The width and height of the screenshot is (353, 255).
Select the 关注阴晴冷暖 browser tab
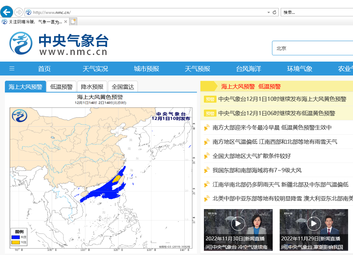(x=34, y=22)
